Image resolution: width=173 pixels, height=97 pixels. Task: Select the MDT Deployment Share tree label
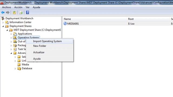[37, 30]
